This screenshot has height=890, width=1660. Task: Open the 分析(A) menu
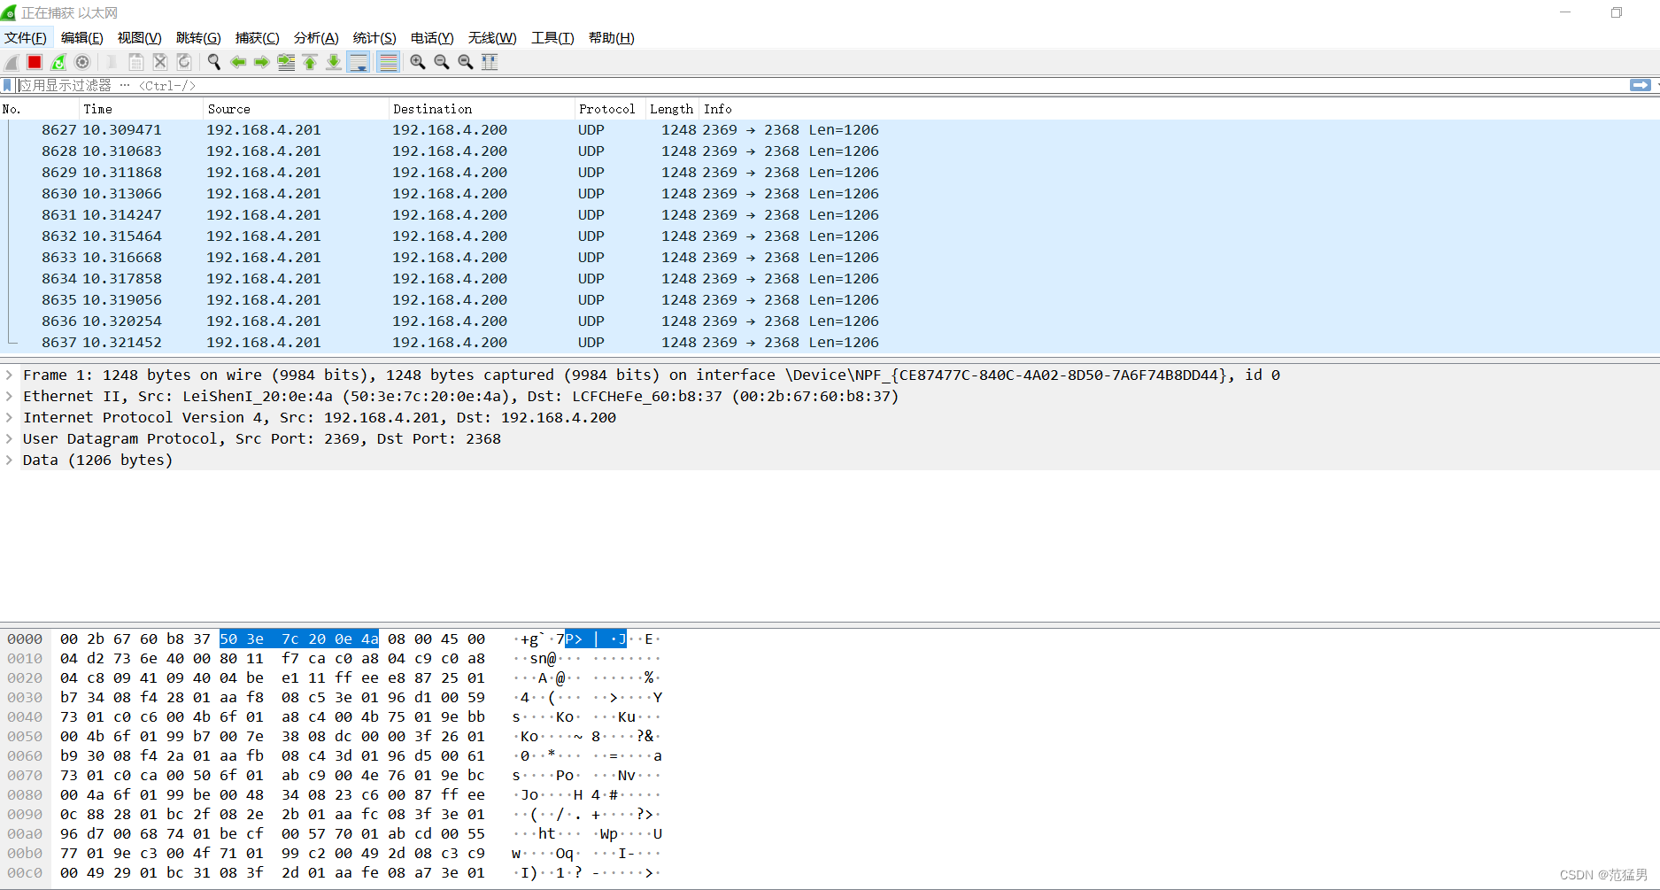click(x=316, y=38)
